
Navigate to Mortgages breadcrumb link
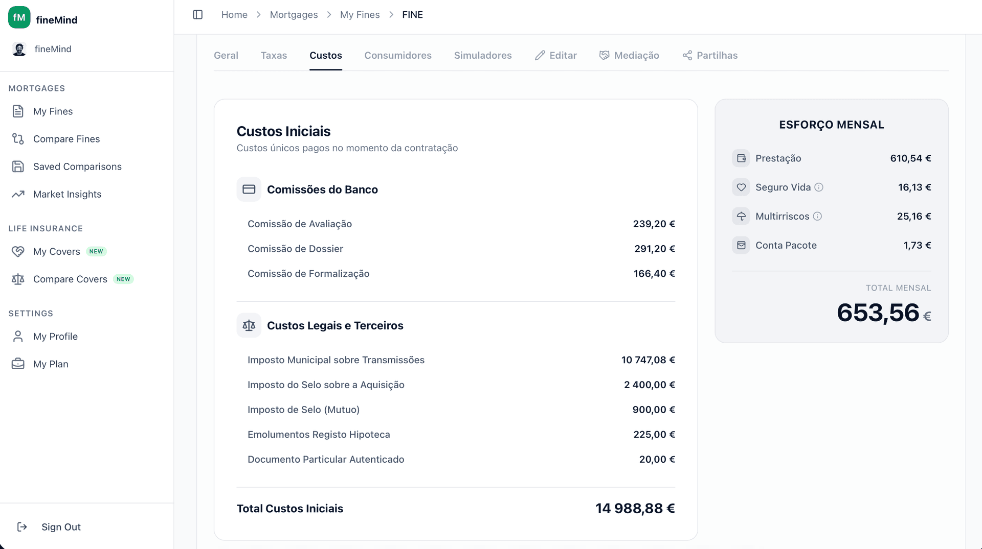(294, 15)
